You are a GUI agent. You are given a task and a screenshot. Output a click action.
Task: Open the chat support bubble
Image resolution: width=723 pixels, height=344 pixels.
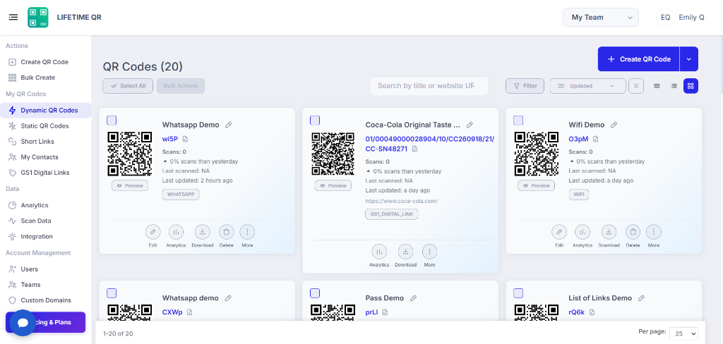(x=23, y=323)
